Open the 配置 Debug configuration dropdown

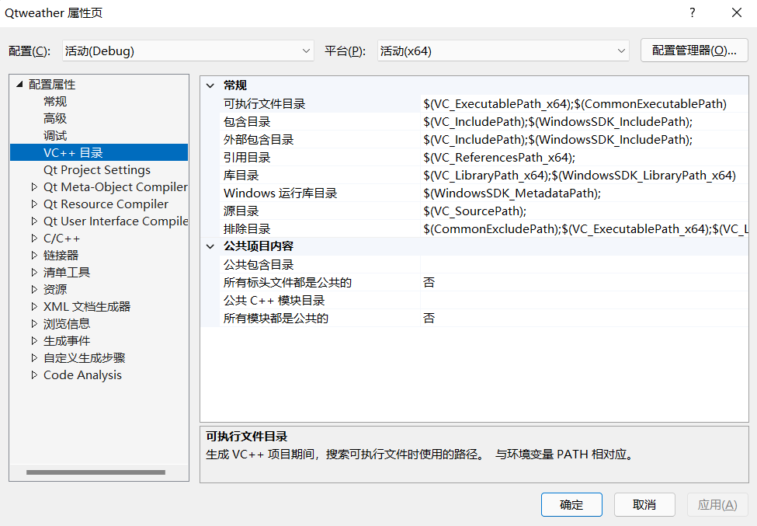click(x=188, y=51)
